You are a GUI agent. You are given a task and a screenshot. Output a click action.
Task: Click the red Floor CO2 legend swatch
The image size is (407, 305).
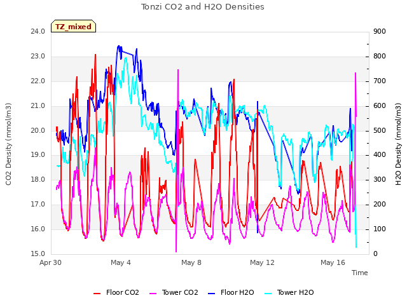tap(97, 294)
